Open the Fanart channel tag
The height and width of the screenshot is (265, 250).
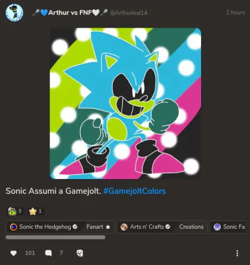98,227
